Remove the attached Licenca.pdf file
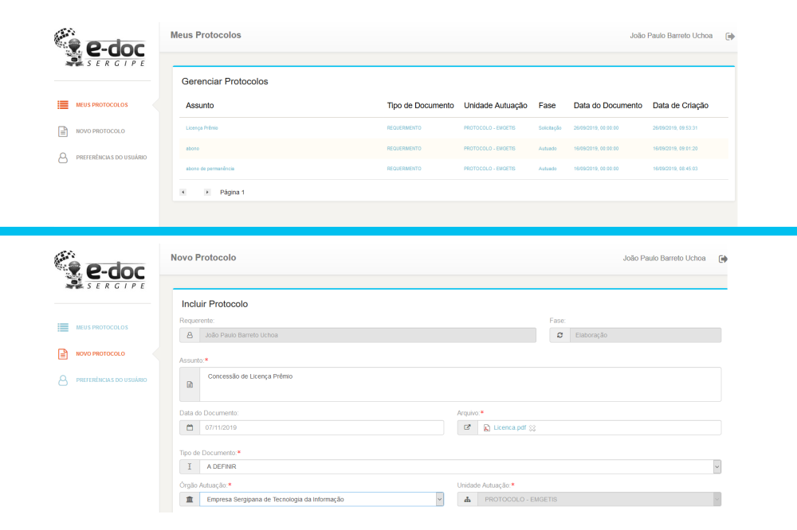Image resolution: width=797 pixels, height=530 pixels. (532, 428)
